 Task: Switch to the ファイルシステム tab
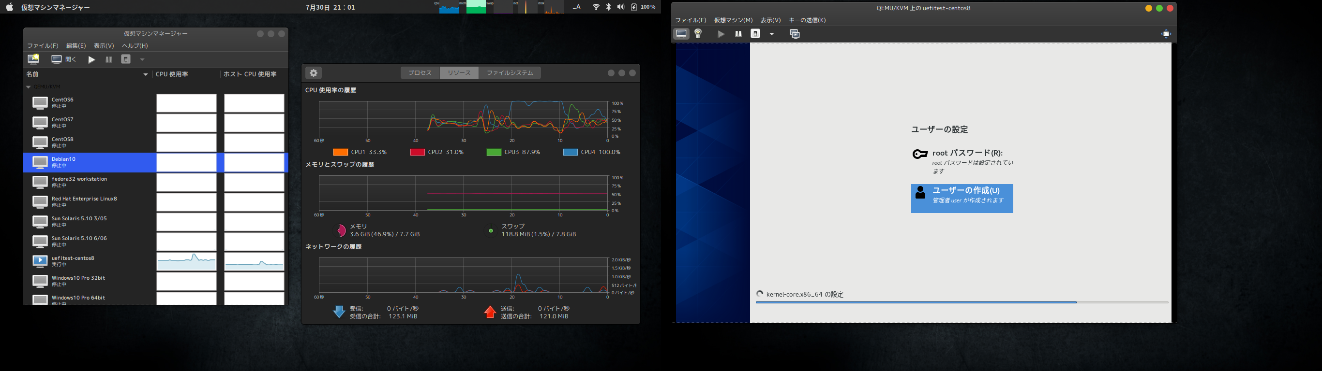pyautogui.click(x=510, y=73)
